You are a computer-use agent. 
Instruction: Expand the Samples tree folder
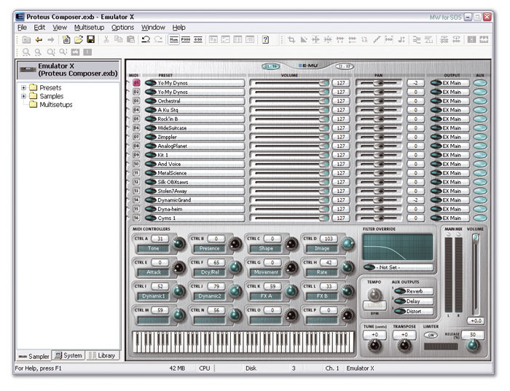tap(24, 96)
